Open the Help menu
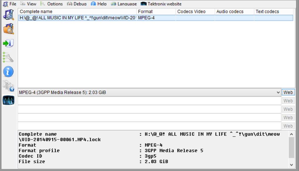The height and width of the screenshot is (171, 299). click(x=98, y=4)
